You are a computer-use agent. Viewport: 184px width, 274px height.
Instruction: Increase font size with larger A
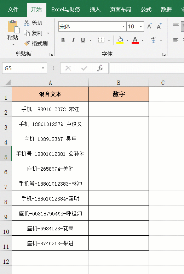click(x=149, y=26)
